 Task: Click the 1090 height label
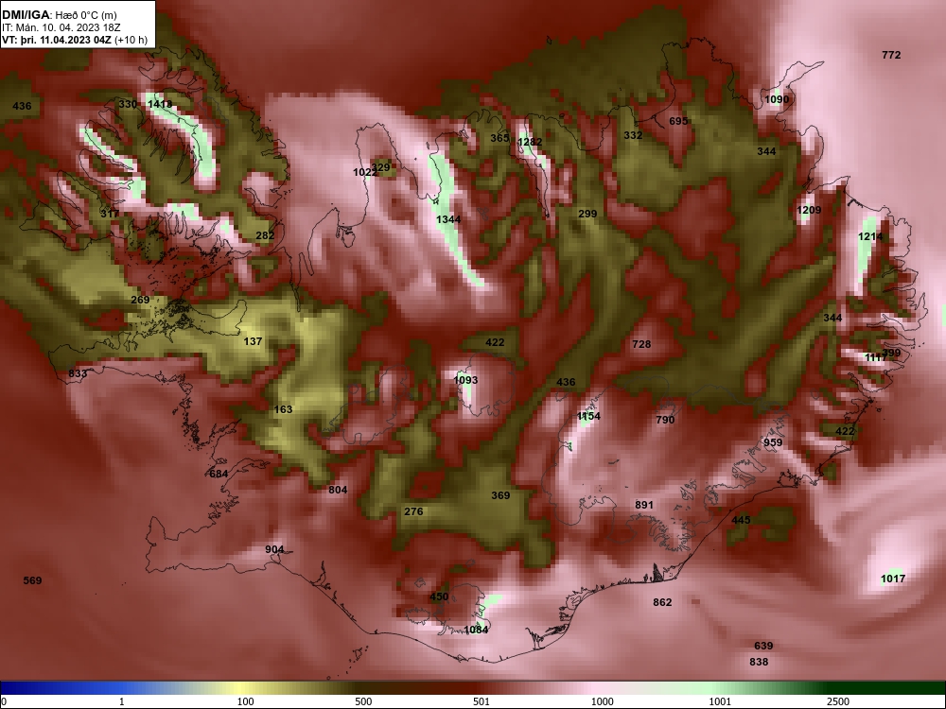click(x=777, y=99)
